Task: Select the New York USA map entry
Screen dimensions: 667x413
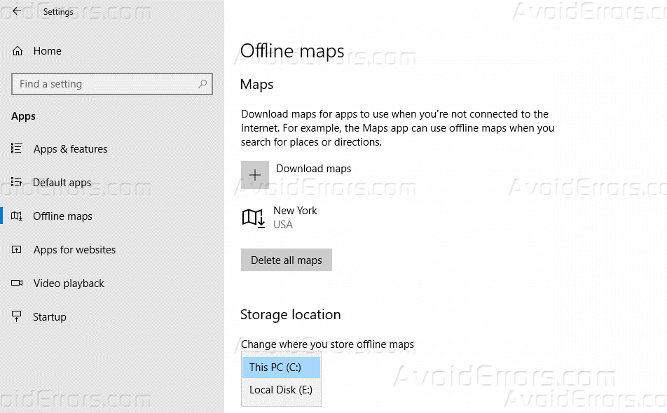Action: click(295, 217)
